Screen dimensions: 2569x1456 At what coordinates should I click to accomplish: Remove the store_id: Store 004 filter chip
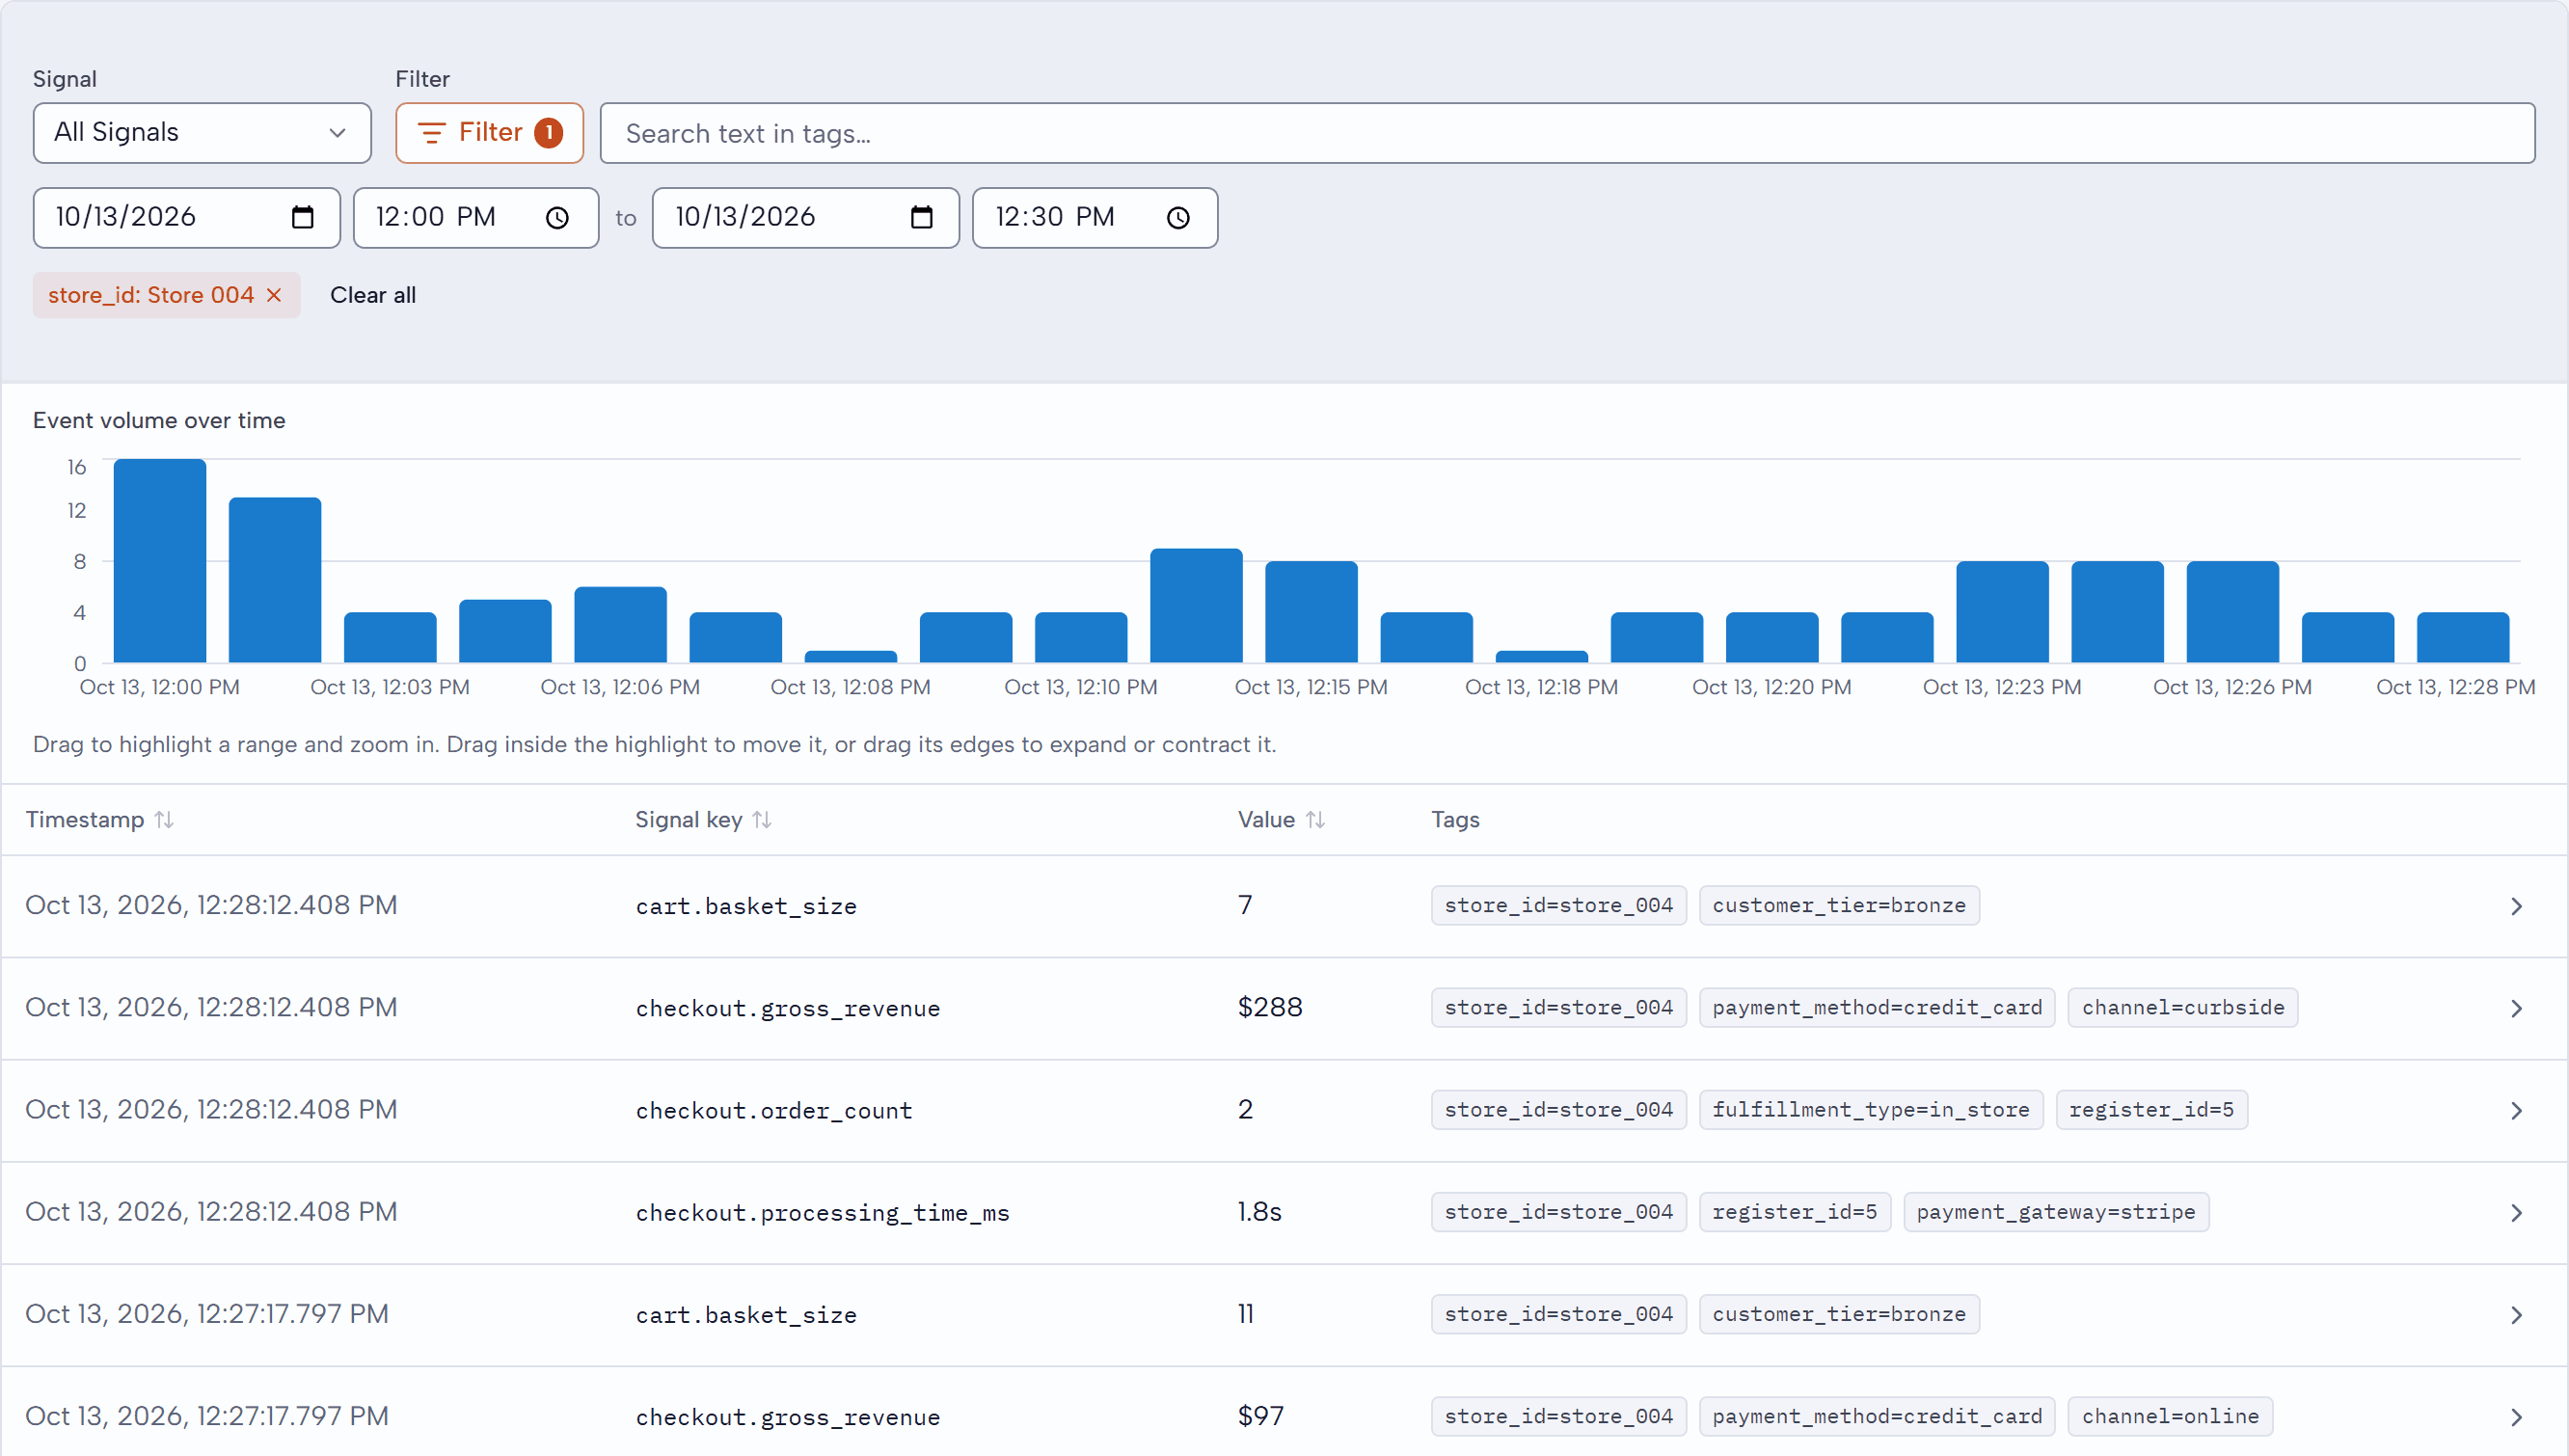(x=274, y=295)
